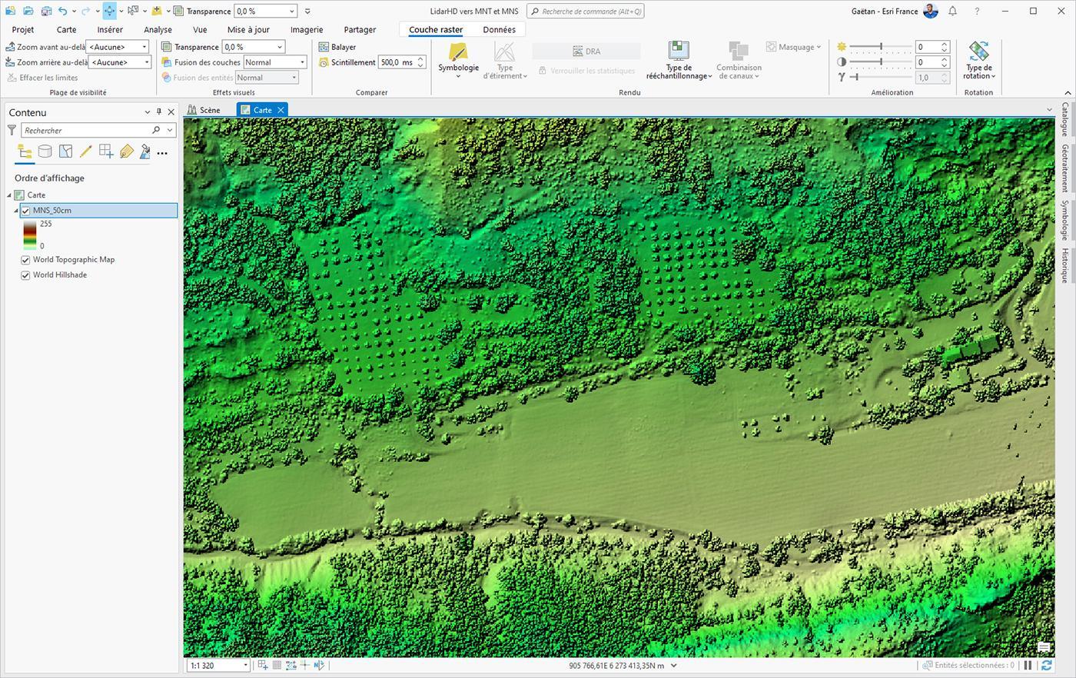1076x678 pixels.
Task: Click the open project folder icon
Action: (x=28, y=12)
